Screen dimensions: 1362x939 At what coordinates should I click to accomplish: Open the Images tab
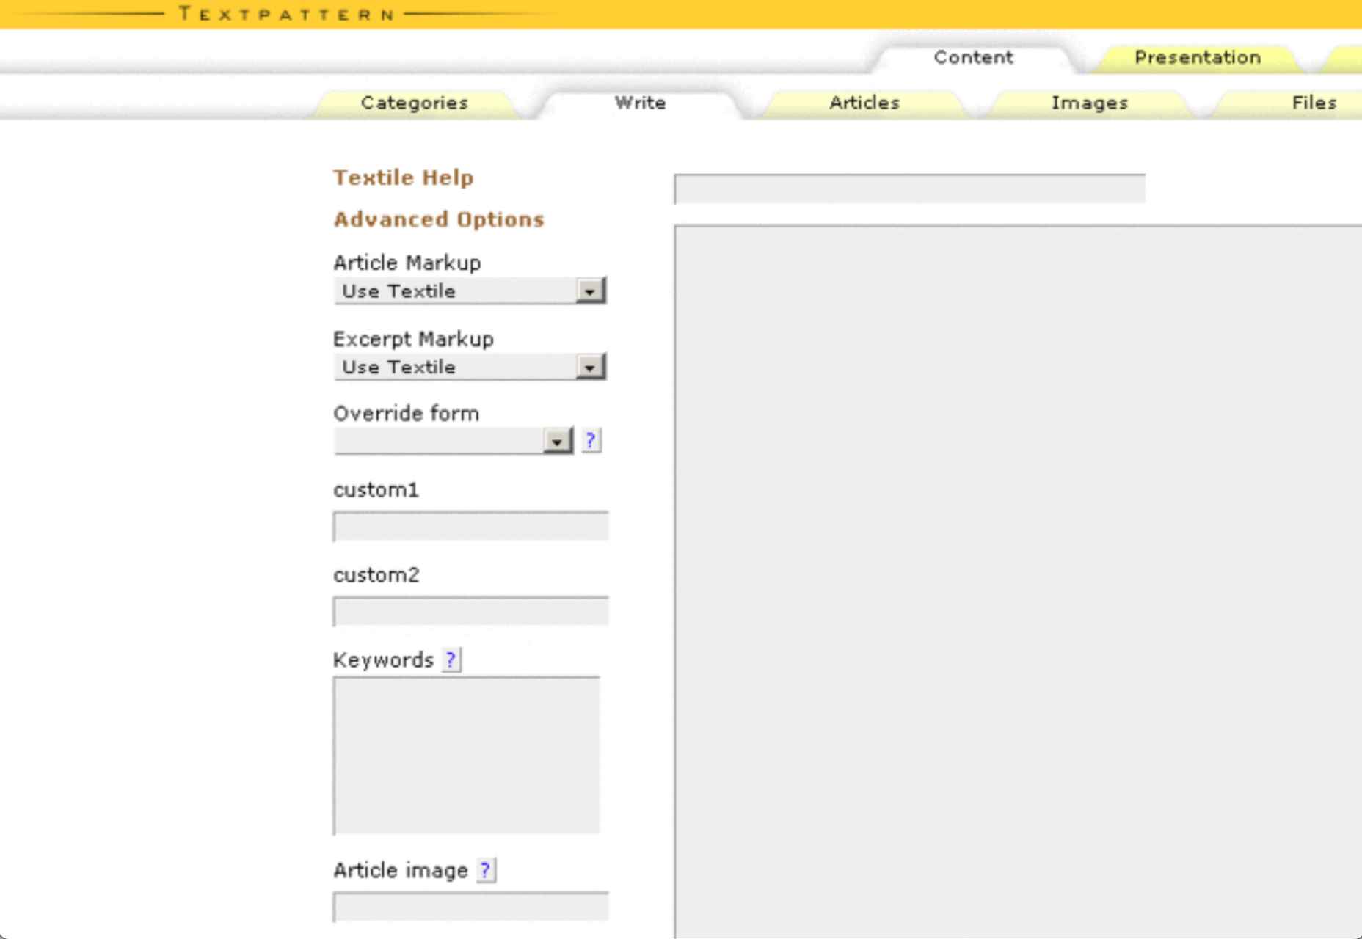pyautogui.click(x=1090, y=103)
